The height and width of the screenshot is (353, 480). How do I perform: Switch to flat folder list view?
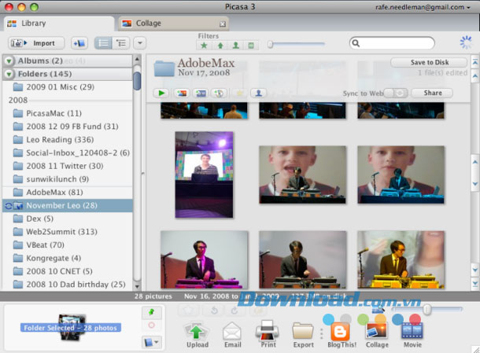(x=103, y=43)
